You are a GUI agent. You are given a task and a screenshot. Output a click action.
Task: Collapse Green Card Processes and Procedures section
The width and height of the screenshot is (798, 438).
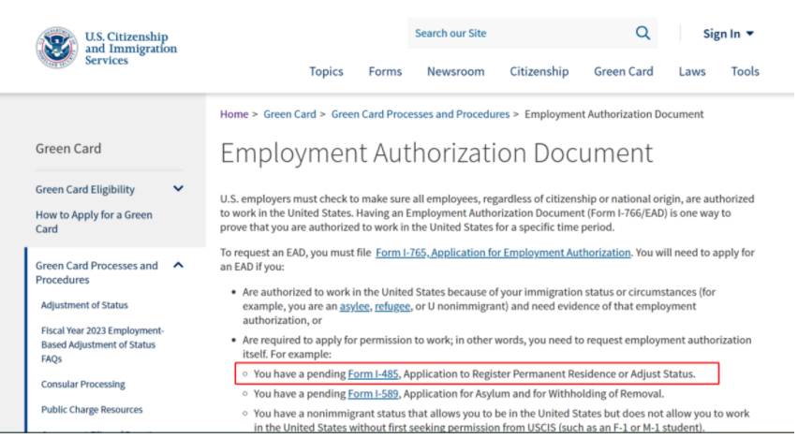tap(178, 267)
